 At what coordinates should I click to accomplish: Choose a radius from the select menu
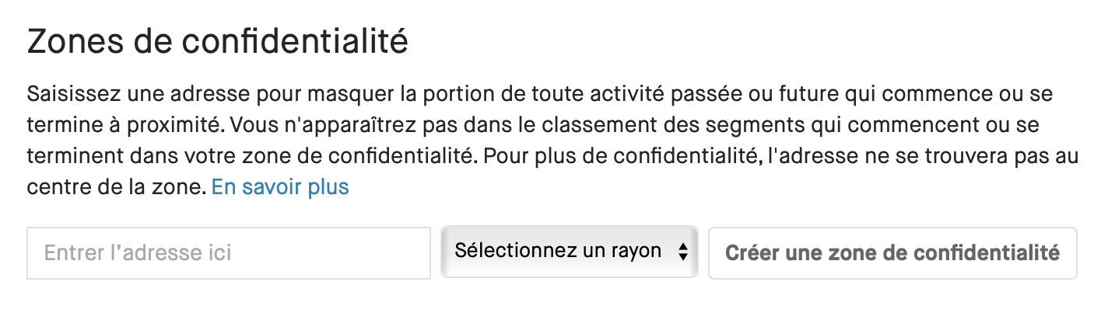569,252
